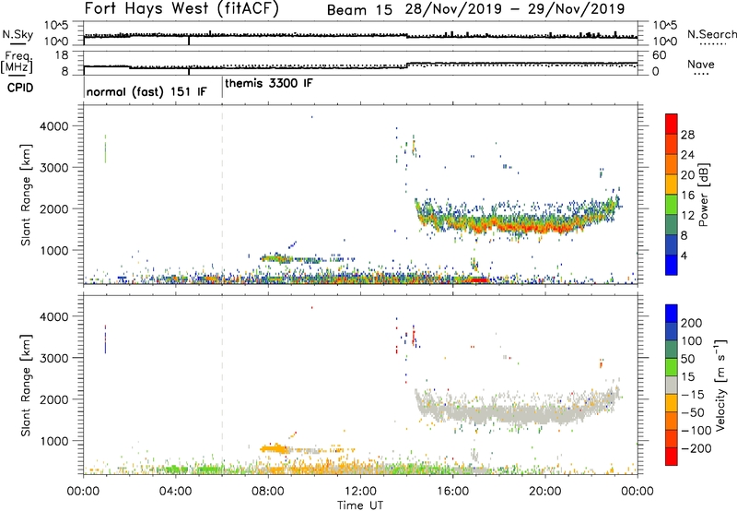Click the '28' tick on power colorbar
The width and height of the screenshot is (737, 511).
coord(687,135)
